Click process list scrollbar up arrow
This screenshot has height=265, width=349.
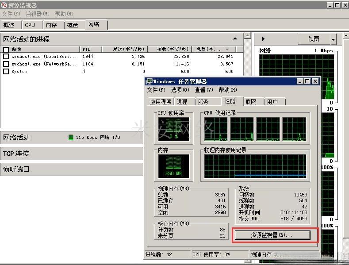tap(248, 36)
